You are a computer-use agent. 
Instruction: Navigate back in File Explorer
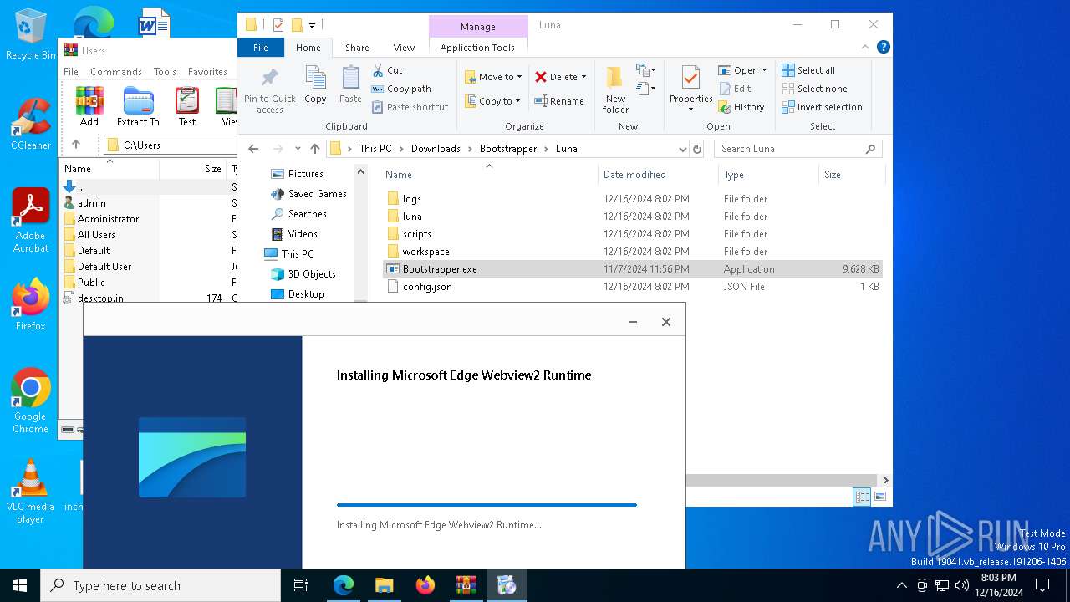(x=254, y=149)
